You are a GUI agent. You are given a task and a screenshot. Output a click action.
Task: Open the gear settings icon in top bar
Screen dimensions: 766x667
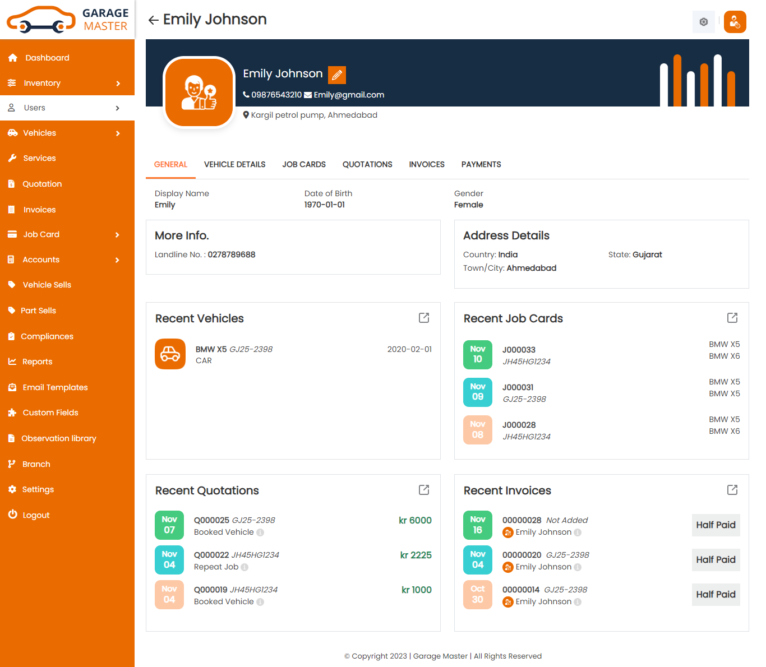pyautogui.click(x=703, y=22)
